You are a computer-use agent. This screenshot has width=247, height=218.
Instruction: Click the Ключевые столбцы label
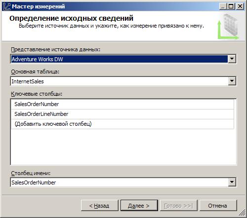(37, 94)
